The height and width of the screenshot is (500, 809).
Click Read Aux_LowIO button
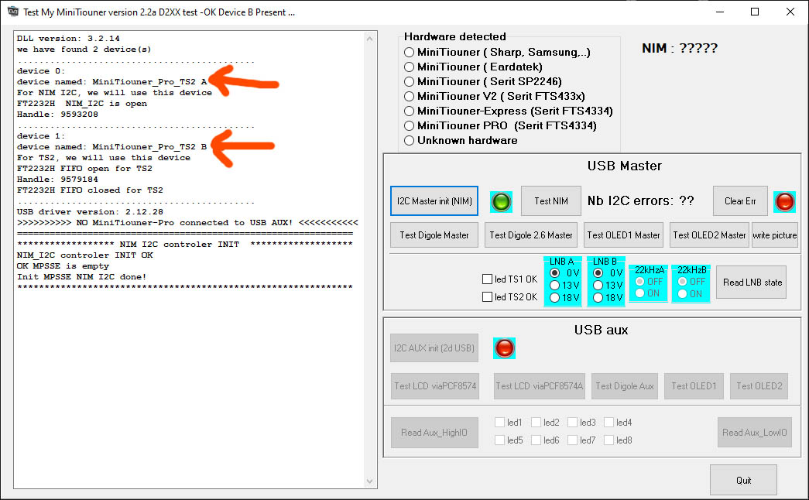(x=754, y=433)
